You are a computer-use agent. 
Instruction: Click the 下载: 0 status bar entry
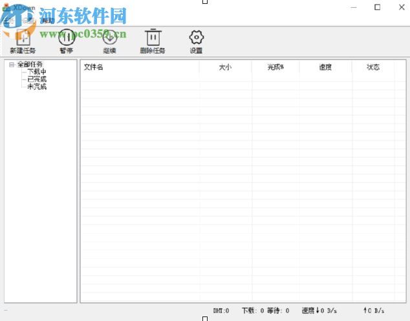[x=253, y=311]
